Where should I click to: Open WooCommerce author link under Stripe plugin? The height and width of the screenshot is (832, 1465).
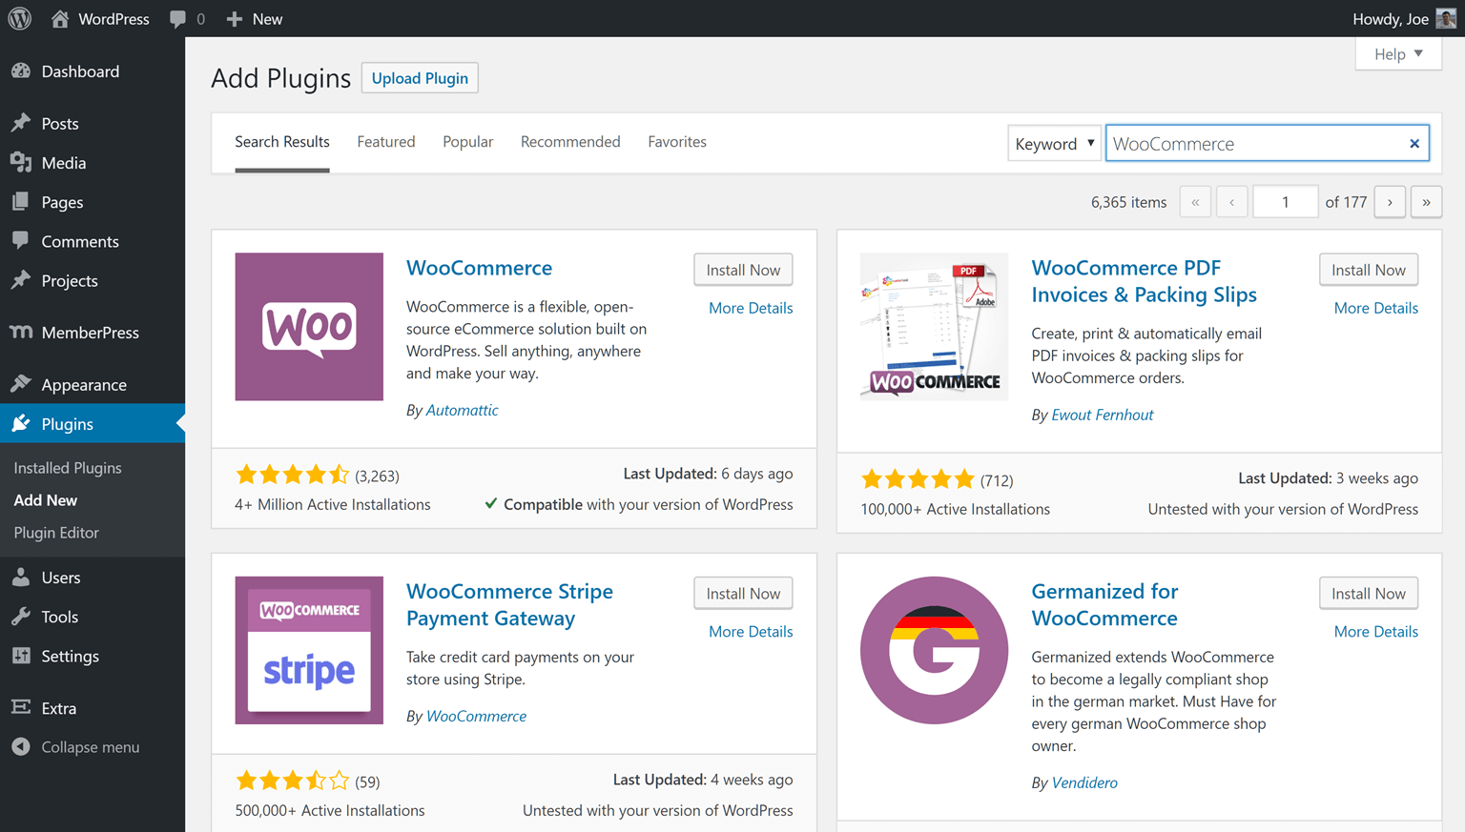point(476,716)
